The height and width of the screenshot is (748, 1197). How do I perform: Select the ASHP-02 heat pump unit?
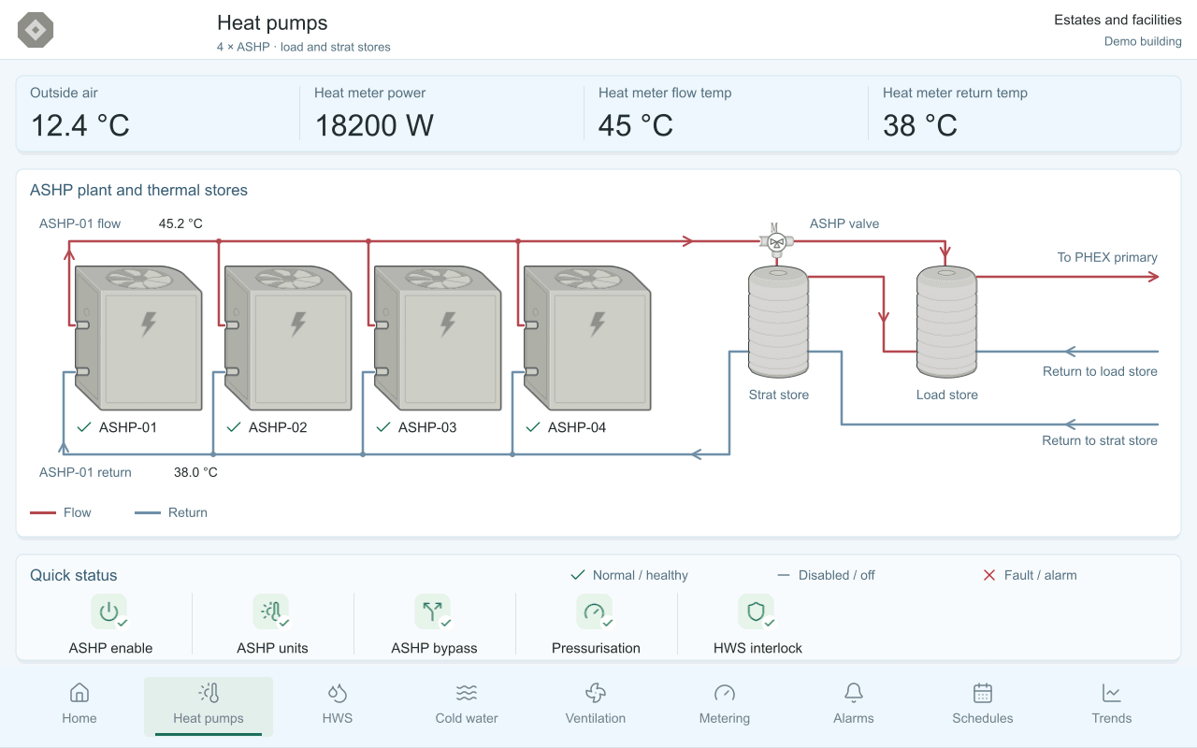(288, 338)
